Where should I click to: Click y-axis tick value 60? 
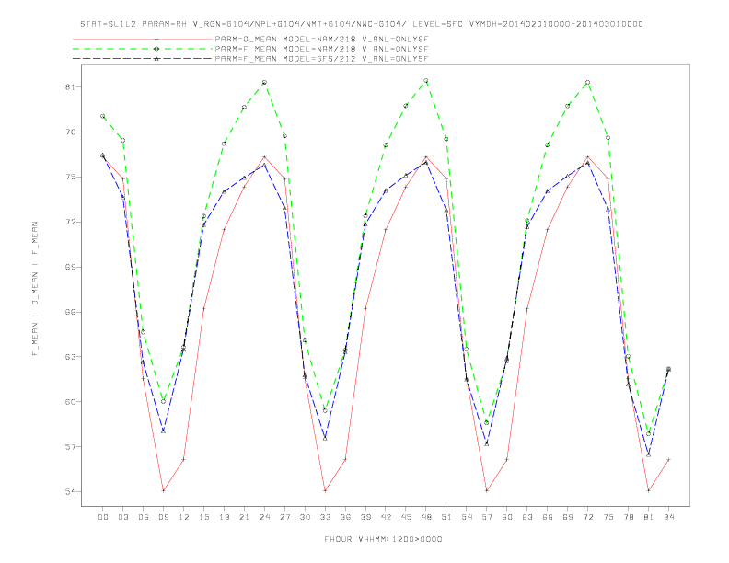click(x=70, y=402)
